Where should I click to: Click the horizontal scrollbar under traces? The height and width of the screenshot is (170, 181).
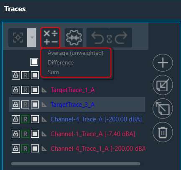(76, 164)
